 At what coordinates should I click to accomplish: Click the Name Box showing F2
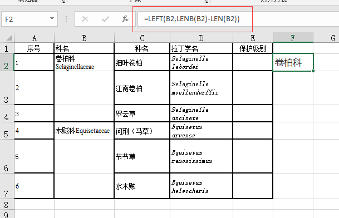[x=30, y=19]
